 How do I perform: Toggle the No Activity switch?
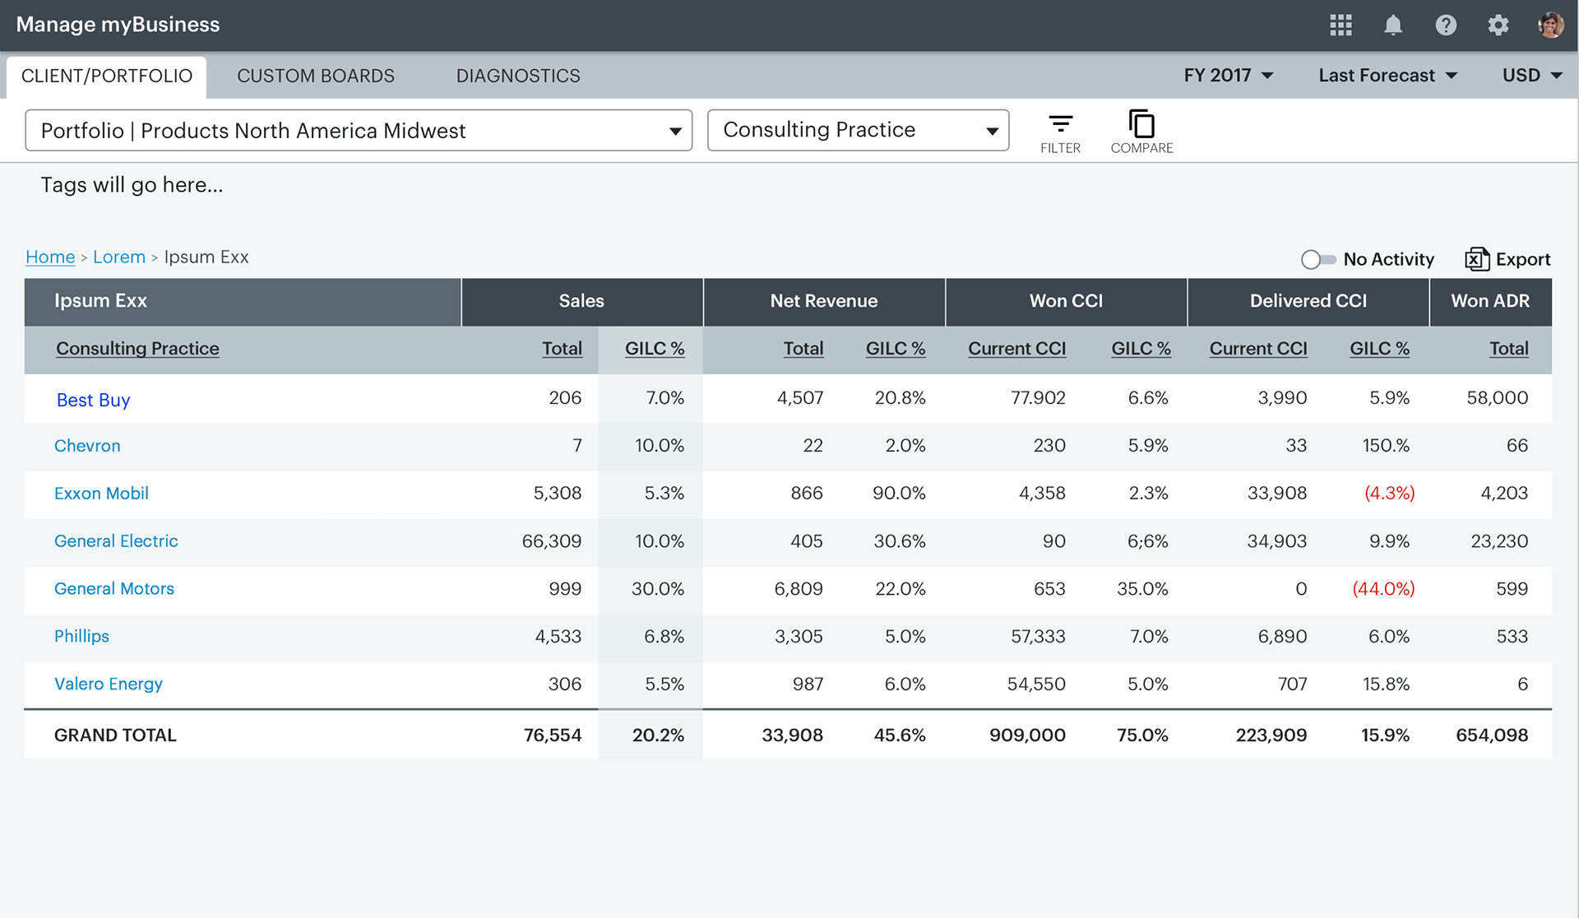pyautogui.click(x=1318, y=260)
